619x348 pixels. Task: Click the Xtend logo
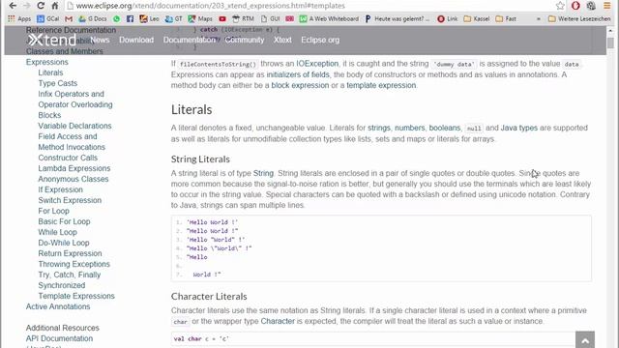point(51,40)
